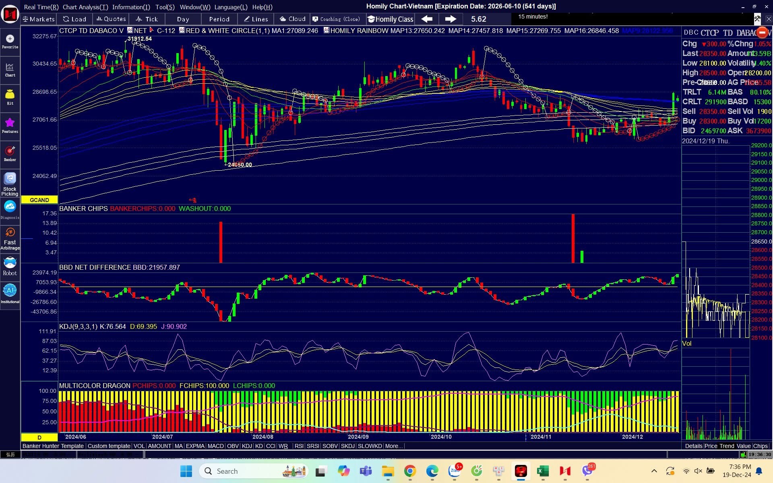Open the Help(H) menu
The height and width of the screenshot is (483, 773).
coord(262,7)
